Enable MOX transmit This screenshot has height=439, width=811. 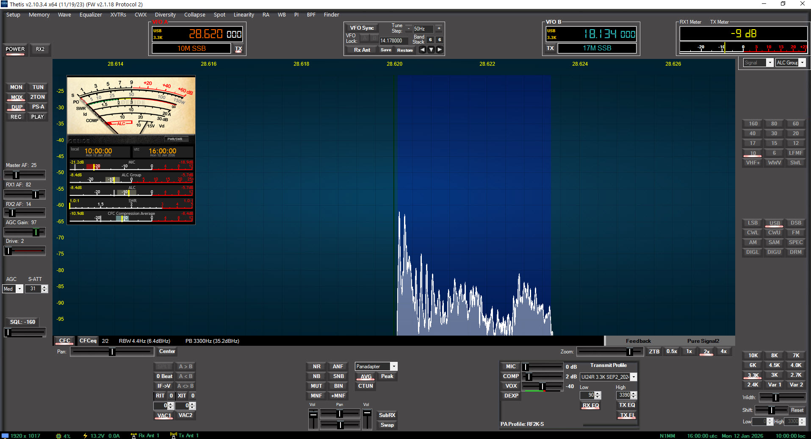15,97
